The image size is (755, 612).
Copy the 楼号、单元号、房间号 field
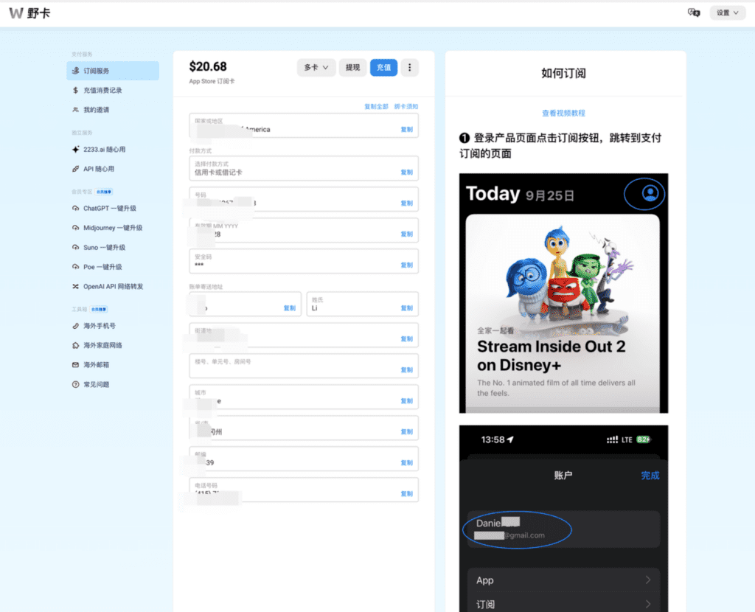[407, 370]
